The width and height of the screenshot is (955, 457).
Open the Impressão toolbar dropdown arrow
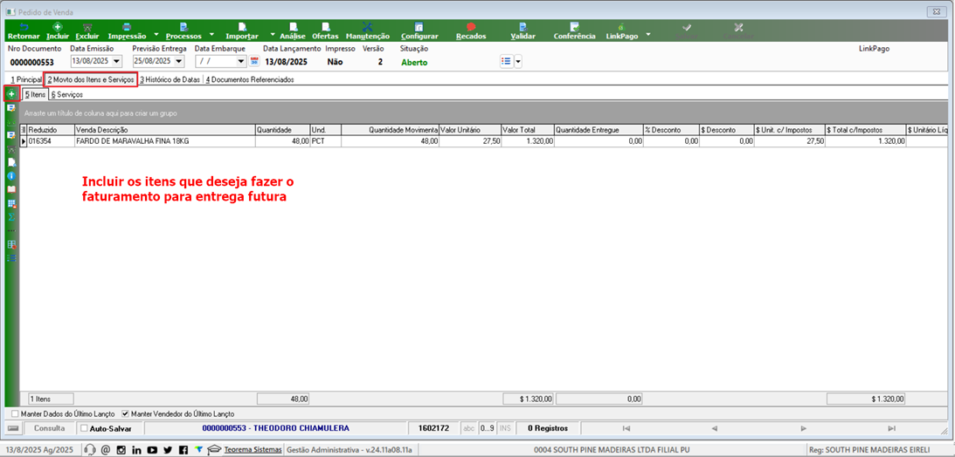coord(156,35)
